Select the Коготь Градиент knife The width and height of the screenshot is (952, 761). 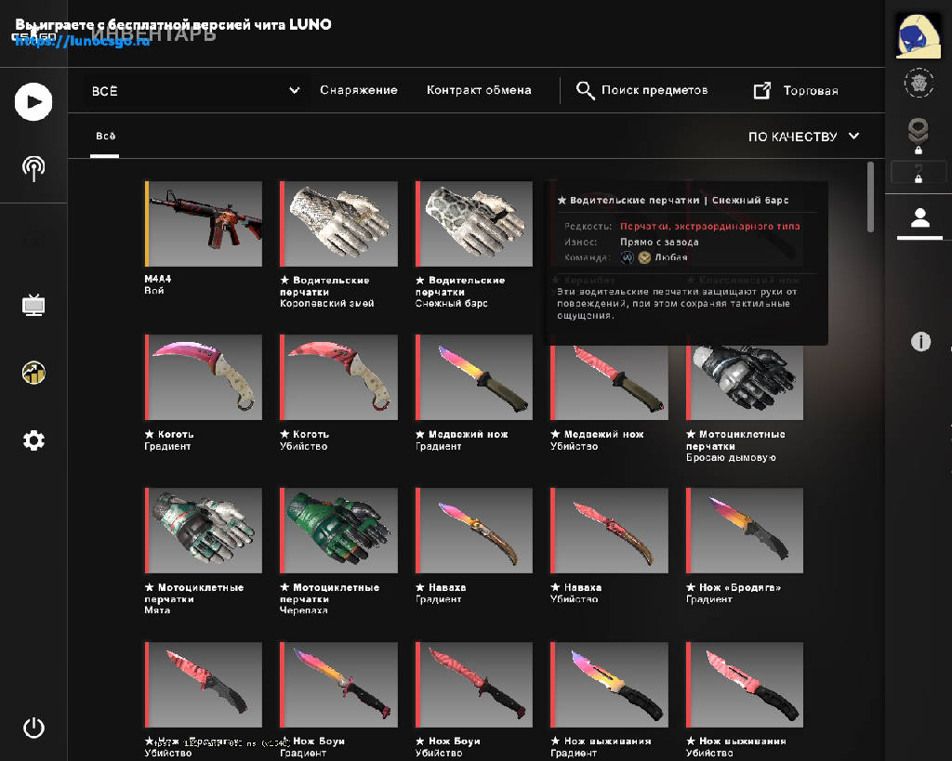point(204,377)
